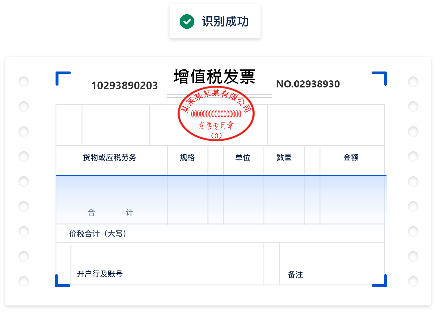Click the top-left blue scan frame corner
This screenshot has height=312, width=436.
(62, 78)
